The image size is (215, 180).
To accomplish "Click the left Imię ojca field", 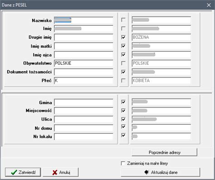I will click(x=83, y=54).
